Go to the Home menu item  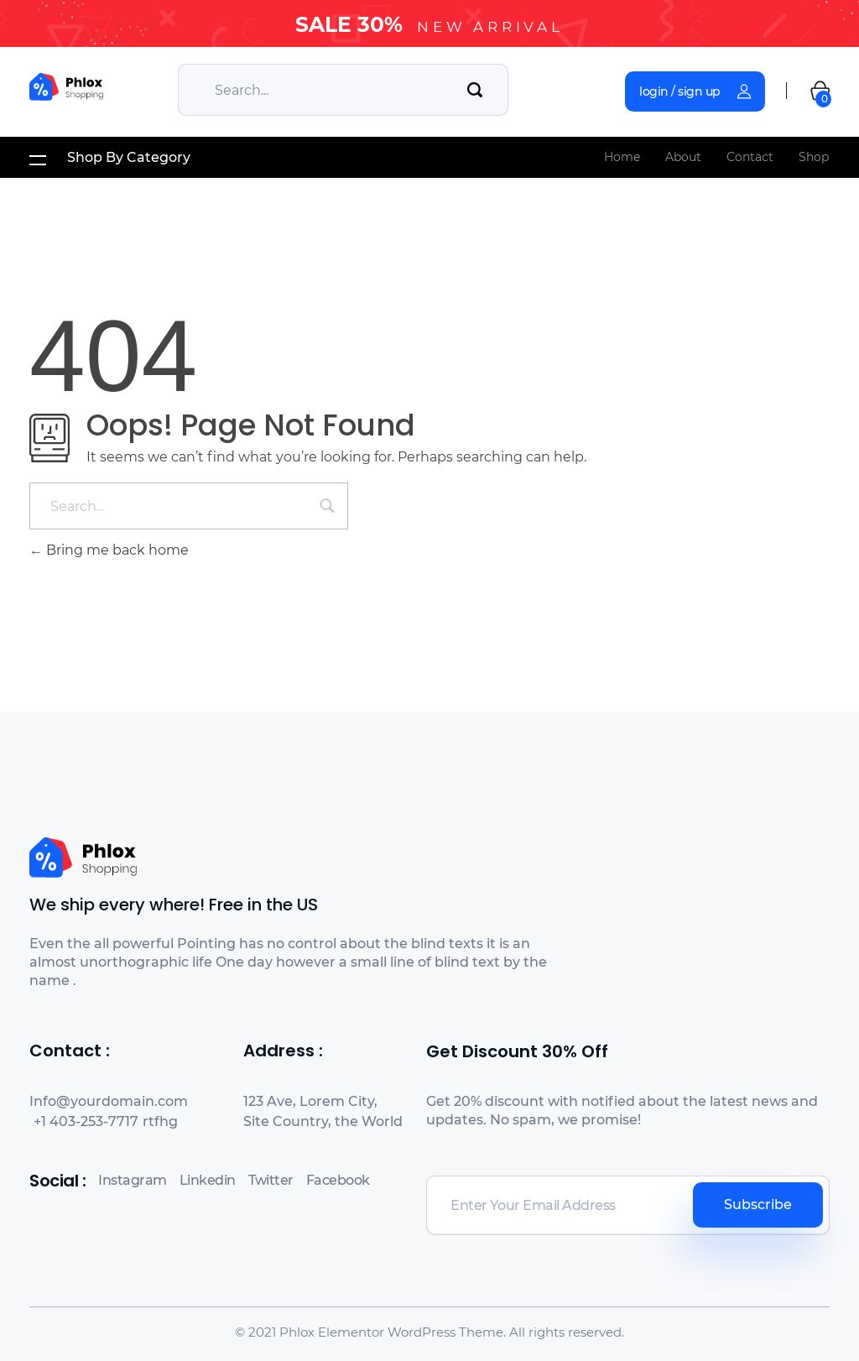(622, 157)
